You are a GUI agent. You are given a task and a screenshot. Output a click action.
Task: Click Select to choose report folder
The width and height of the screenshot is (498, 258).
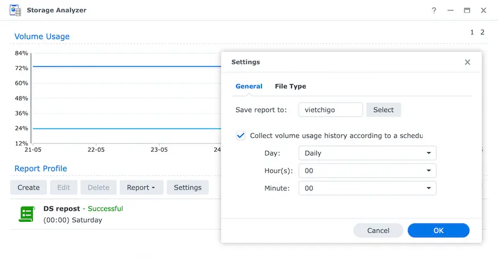coord(383,110)
